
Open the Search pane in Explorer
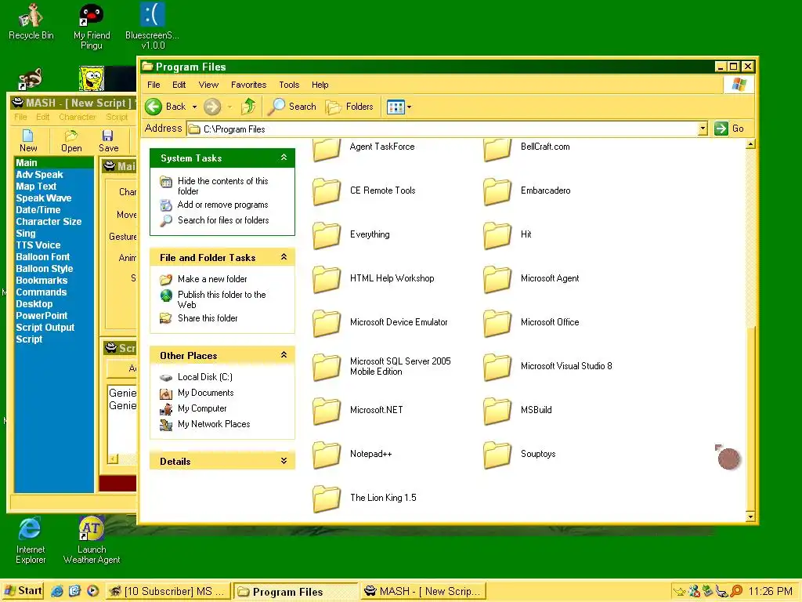[292, 107]
